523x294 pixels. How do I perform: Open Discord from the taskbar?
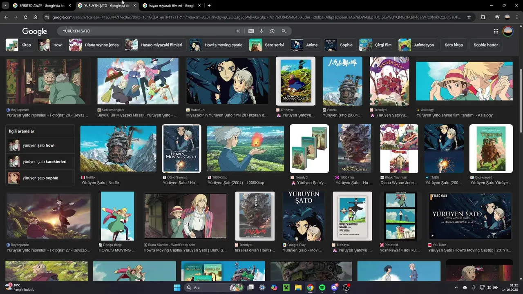[x=334, y=287]
